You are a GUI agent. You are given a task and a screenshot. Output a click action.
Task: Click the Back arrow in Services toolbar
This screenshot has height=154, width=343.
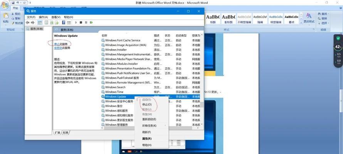tap(28, 22)
